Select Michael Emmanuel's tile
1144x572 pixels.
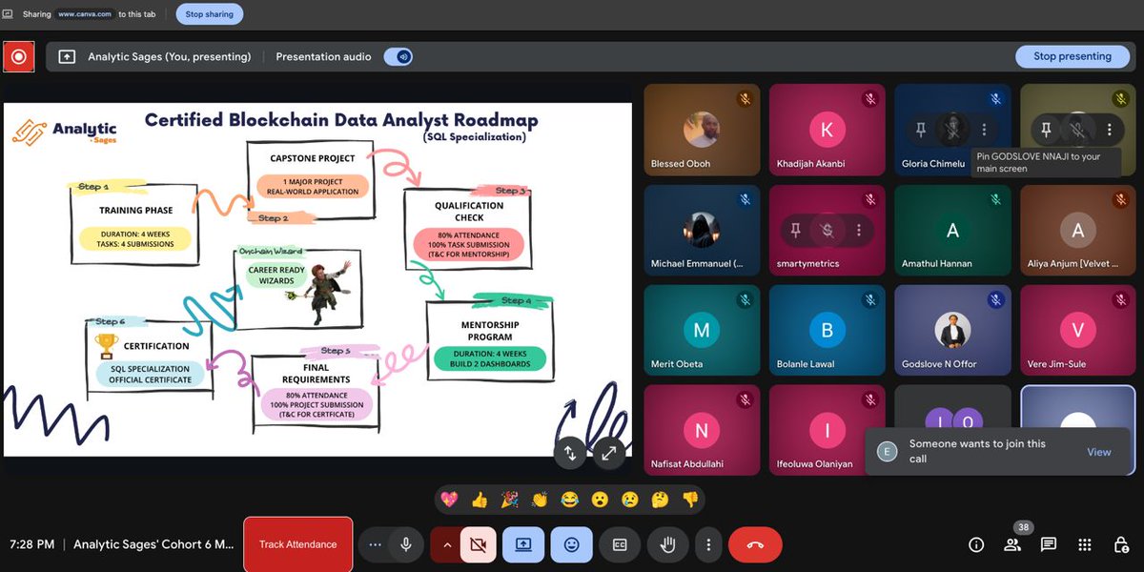[702, 230]
